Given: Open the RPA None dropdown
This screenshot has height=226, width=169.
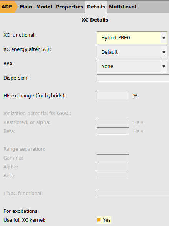Looking at the screenshot, I should coord(132,66).
